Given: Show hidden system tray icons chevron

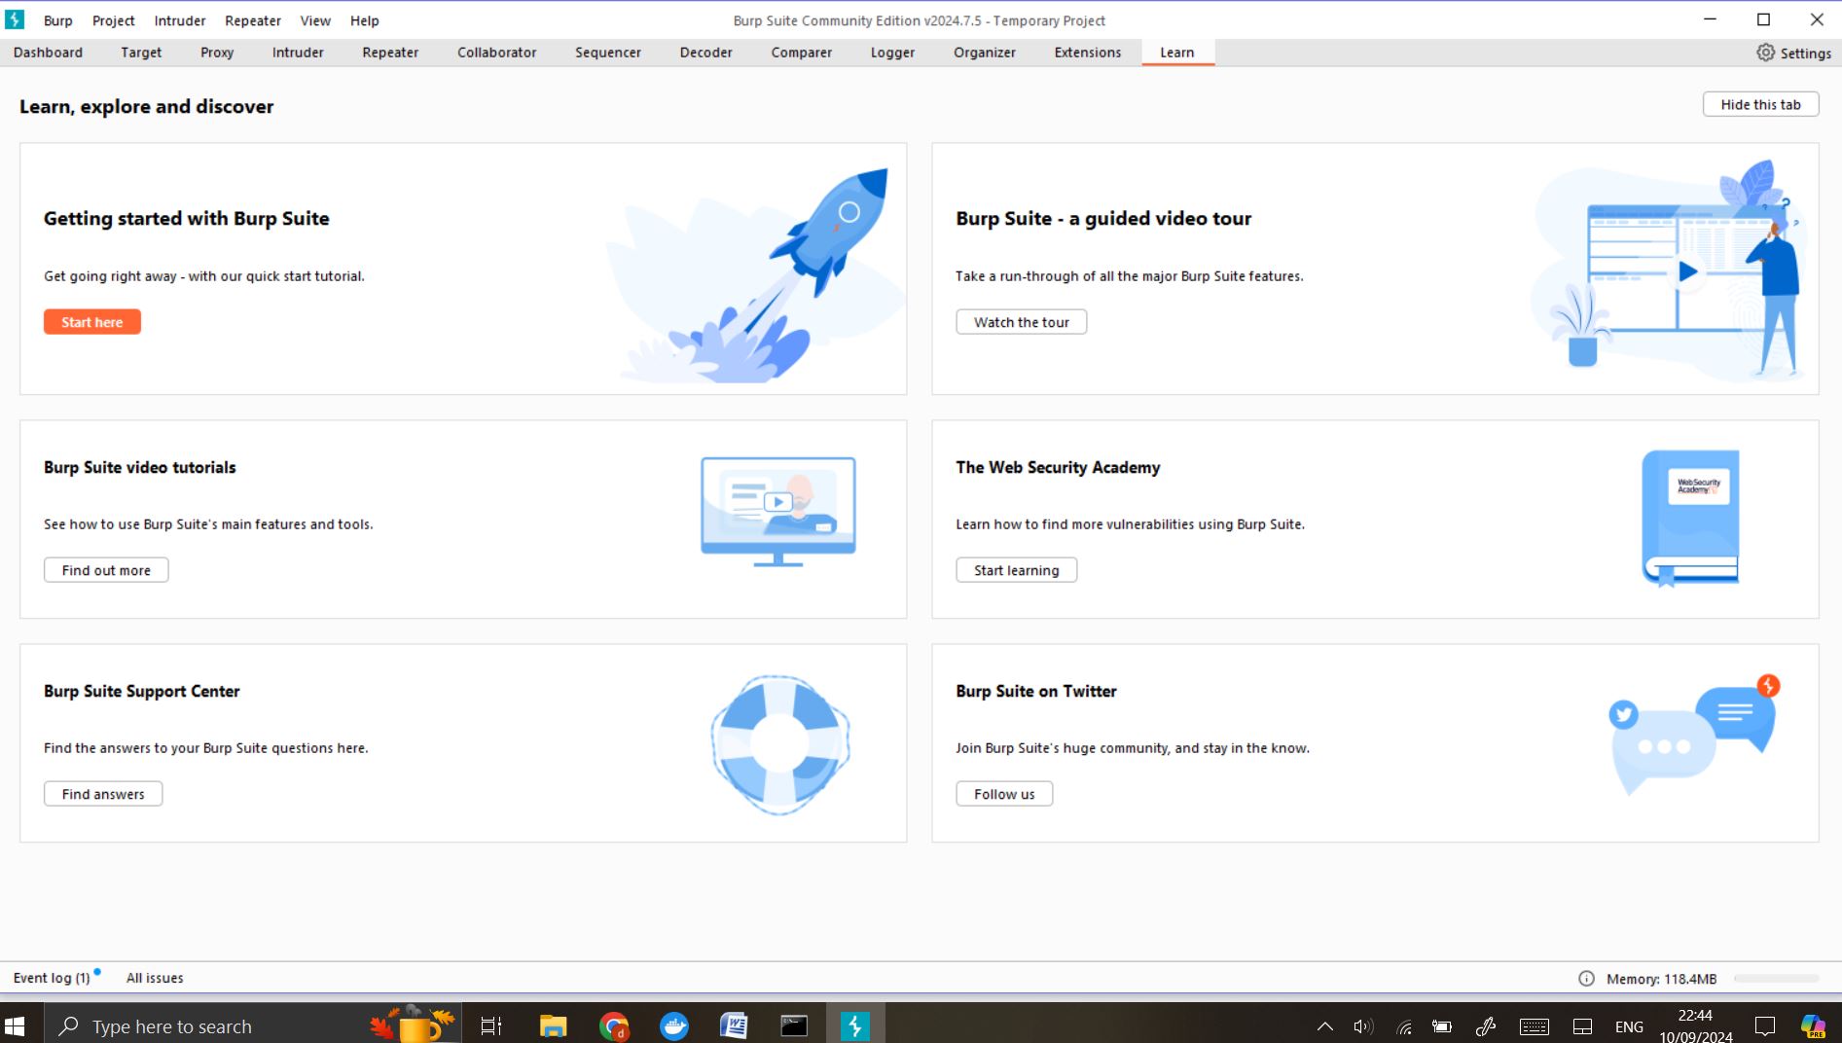Looking at the screenshot, I should click(x=1324, y=1026).
